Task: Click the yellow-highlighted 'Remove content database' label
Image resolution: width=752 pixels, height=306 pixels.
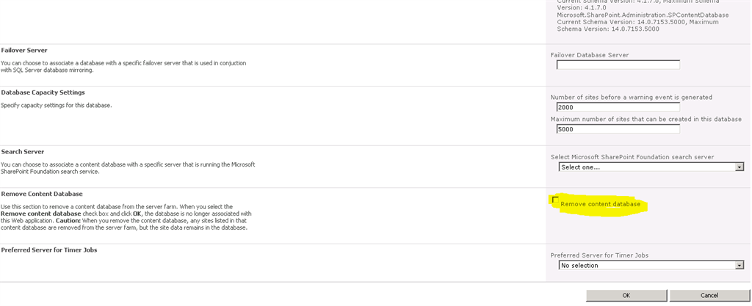Action: coord(600,204)
